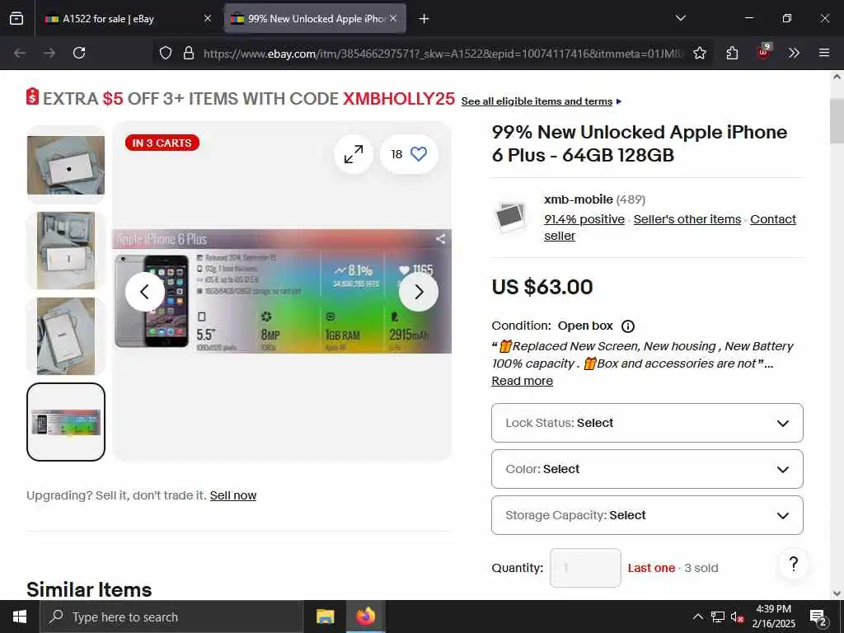
Task: Bookmark this page with star icon
Action: tap(699, 53)
